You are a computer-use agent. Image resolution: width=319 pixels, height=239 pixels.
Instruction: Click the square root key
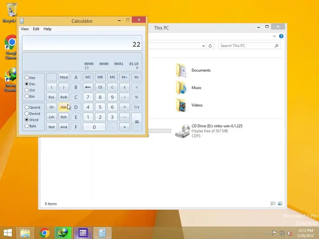coord(136,87)
